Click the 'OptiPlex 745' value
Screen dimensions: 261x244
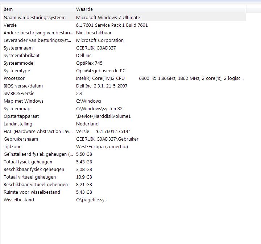(x=89, y=63)
